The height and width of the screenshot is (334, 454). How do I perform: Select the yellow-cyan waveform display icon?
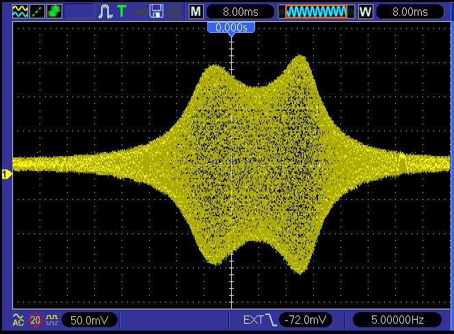21,12
